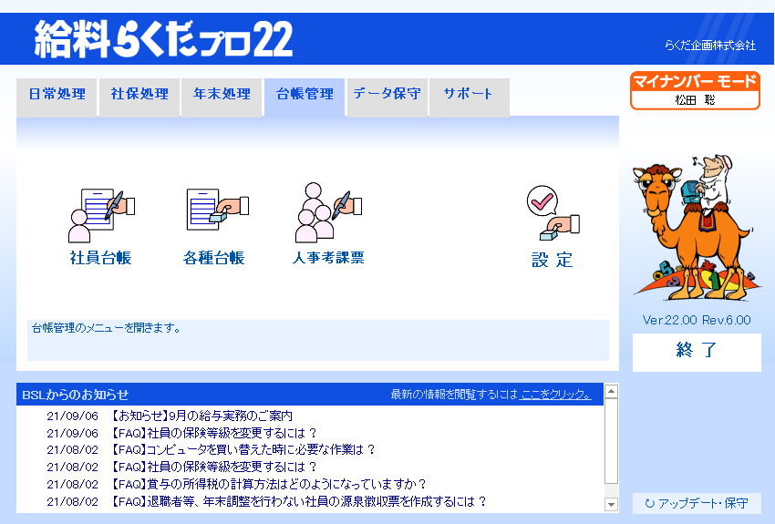Click the news list scroll up arrow

(612, 392)
